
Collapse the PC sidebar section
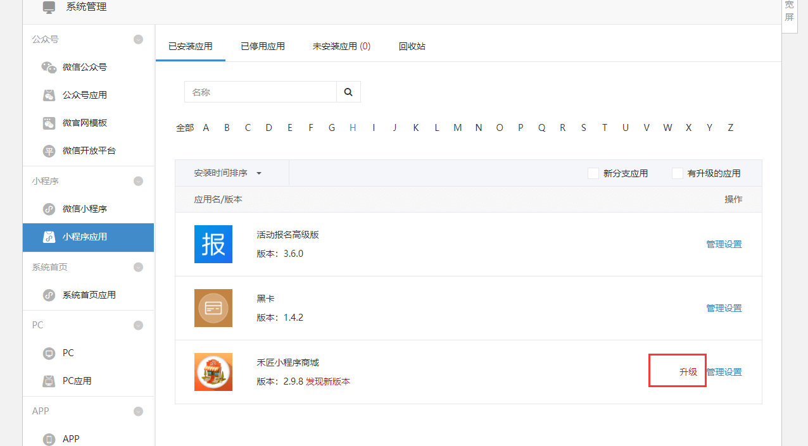coord(138,325)
